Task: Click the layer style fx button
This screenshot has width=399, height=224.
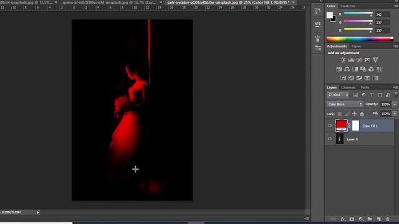Action: click(343, 219)
